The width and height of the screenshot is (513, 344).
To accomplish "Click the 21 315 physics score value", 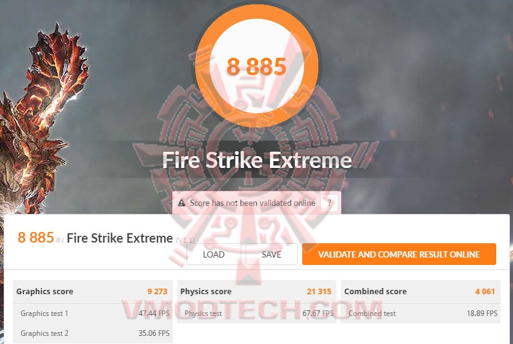I will pyautogui.click(x=319, y=291).
